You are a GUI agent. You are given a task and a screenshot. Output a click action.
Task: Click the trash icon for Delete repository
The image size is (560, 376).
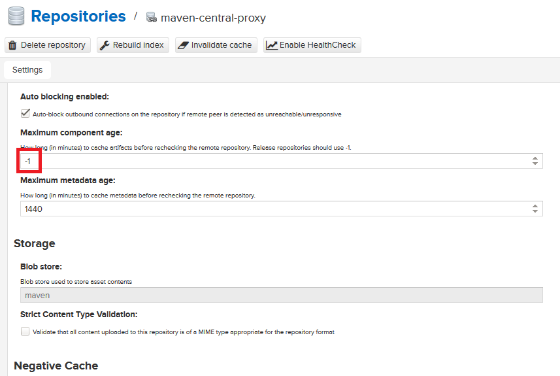pyautogui.click(x=12, y=45)
